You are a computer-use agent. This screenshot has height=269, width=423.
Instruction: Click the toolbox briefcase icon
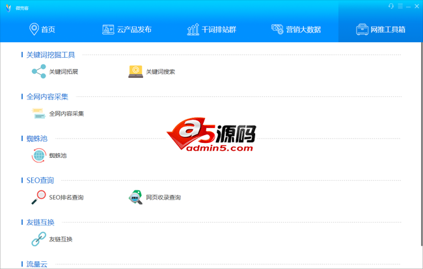click(x=362, y=29)
